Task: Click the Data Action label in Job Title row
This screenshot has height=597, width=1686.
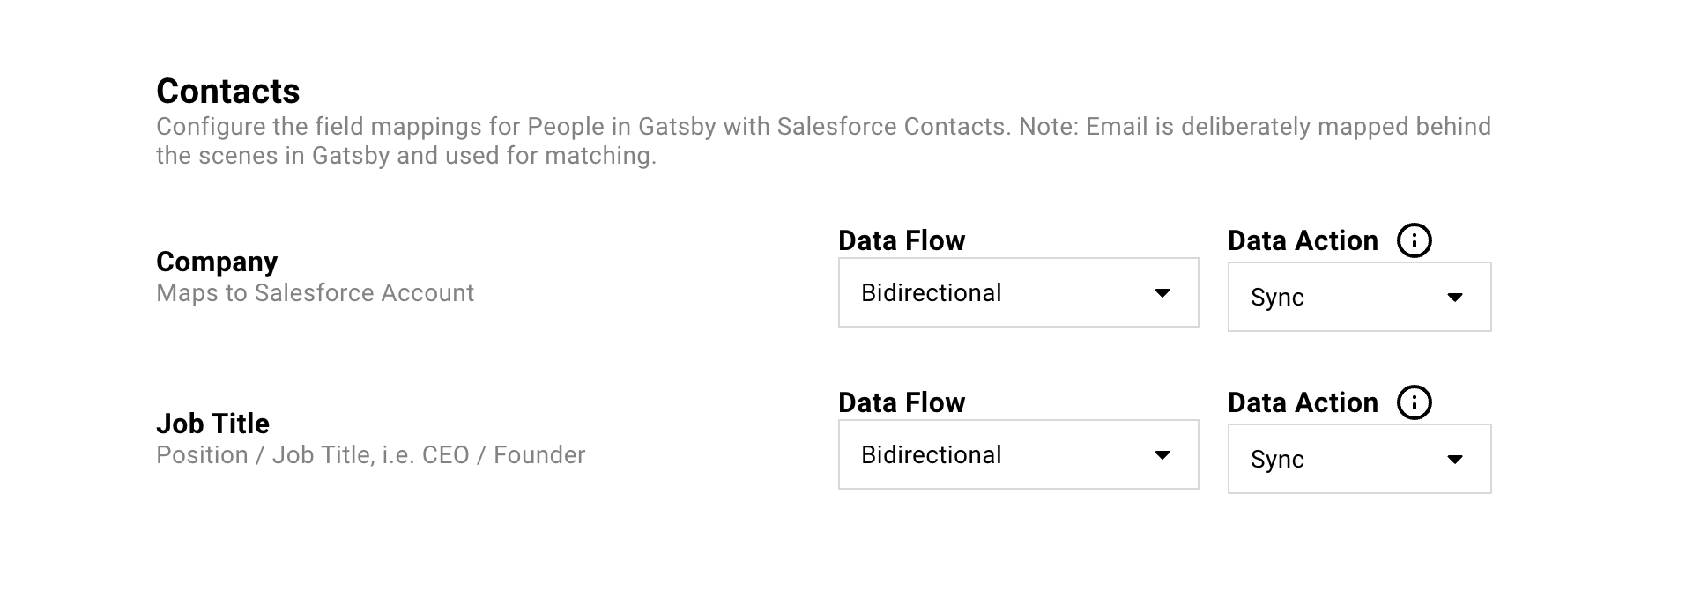Action: (1303, 402)
